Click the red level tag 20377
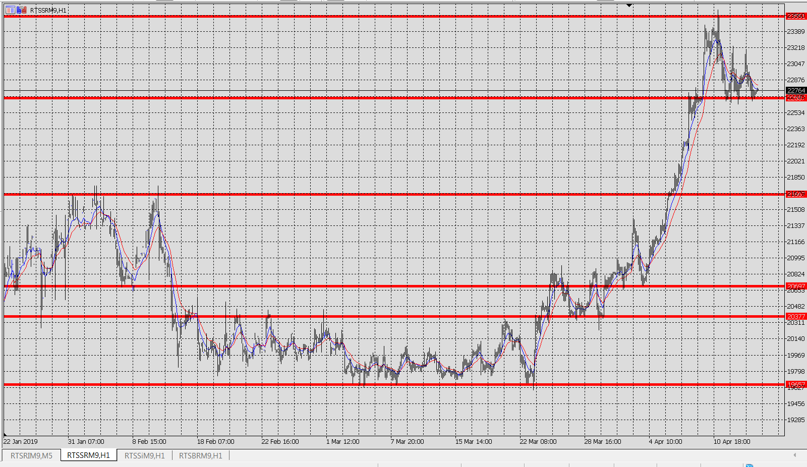The image size is (807, 467). tap(796, 316)
